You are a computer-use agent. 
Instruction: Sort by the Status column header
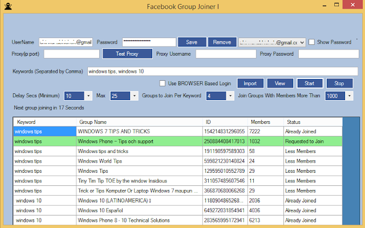coord(313,122)
